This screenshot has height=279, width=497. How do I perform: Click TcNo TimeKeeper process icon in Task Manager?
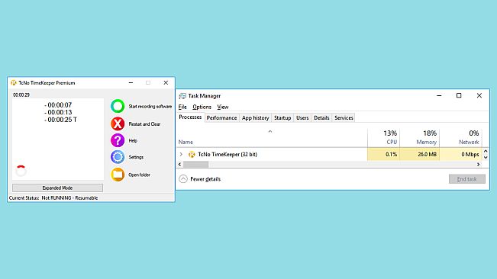[x=192, y=155]
